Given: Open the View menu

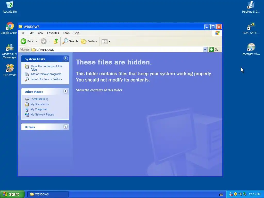Looking at the screenshot, I should click(40, 33).
